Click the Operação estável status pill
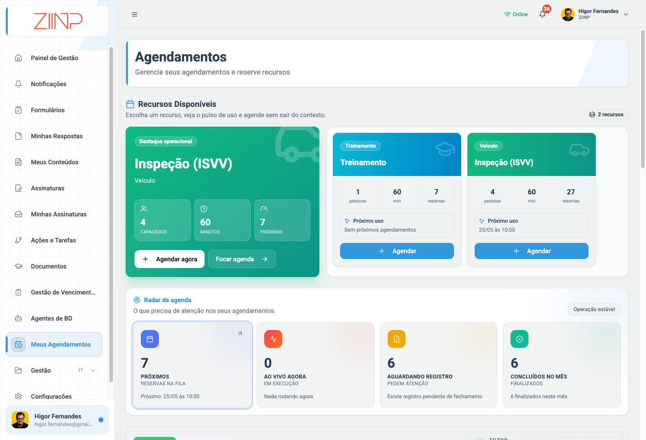This screenshot has width=646, height=440. point(594,309)
